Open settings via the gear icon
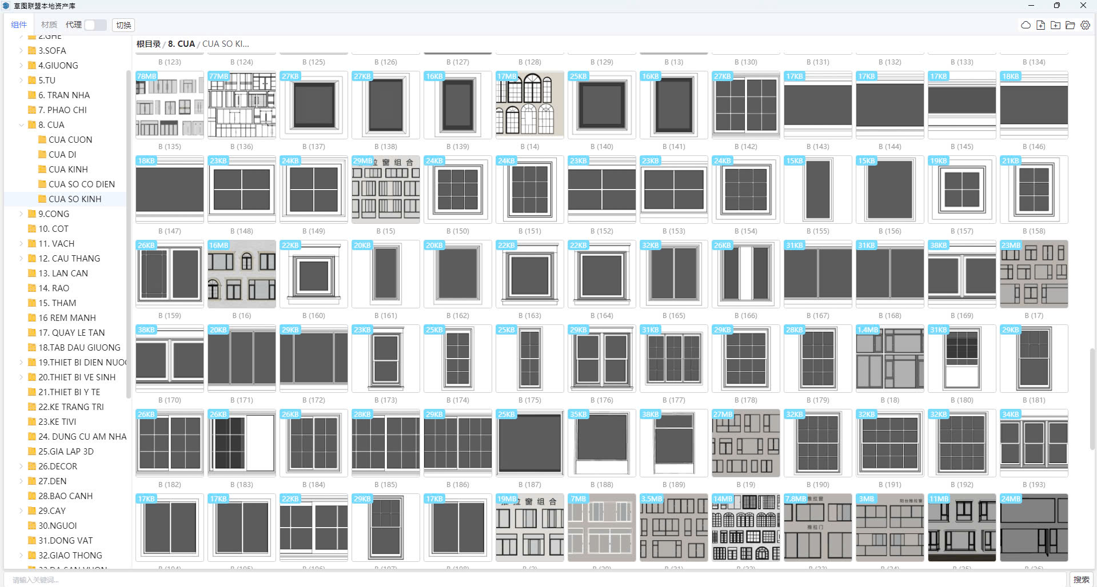The image size is (1097, 587). click(x=1085, y=25)
